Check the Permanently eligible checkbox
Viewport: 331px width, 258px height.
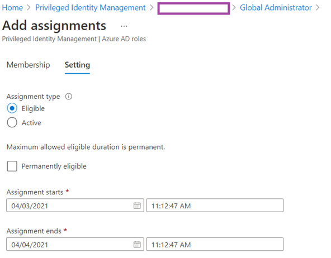click(12, 166)
